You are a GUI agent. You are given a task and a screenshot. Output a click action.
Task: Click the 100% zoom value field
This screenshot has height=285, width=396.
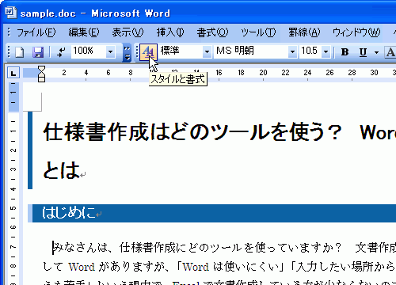coord(88,51)
